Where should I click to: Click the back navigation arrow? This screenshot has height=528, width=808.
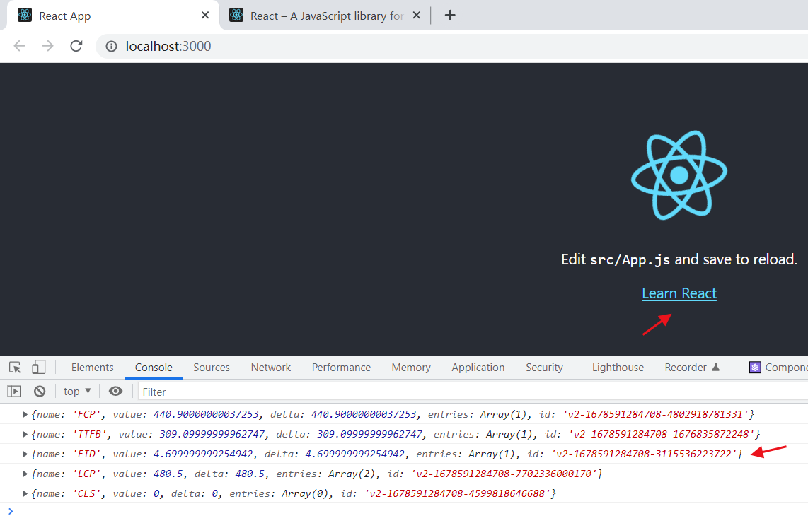19,46
